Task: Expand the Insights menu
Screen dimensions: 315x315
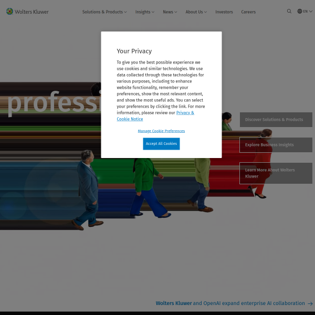Action: (145, 12)
